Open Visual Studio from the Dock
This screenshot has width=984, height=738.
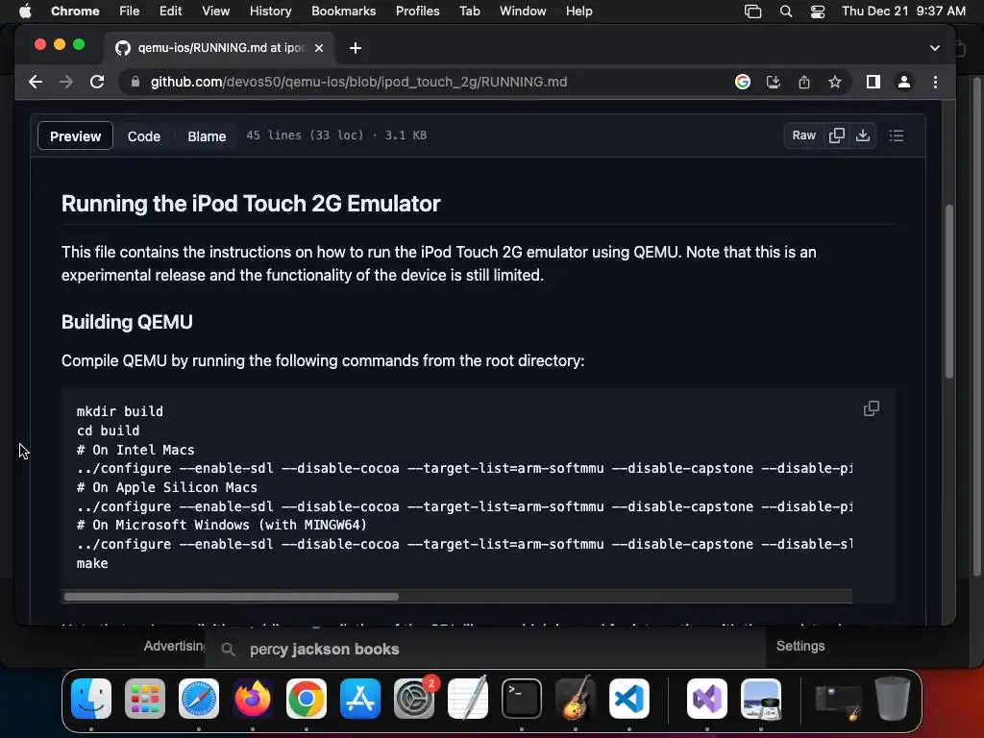707,699
